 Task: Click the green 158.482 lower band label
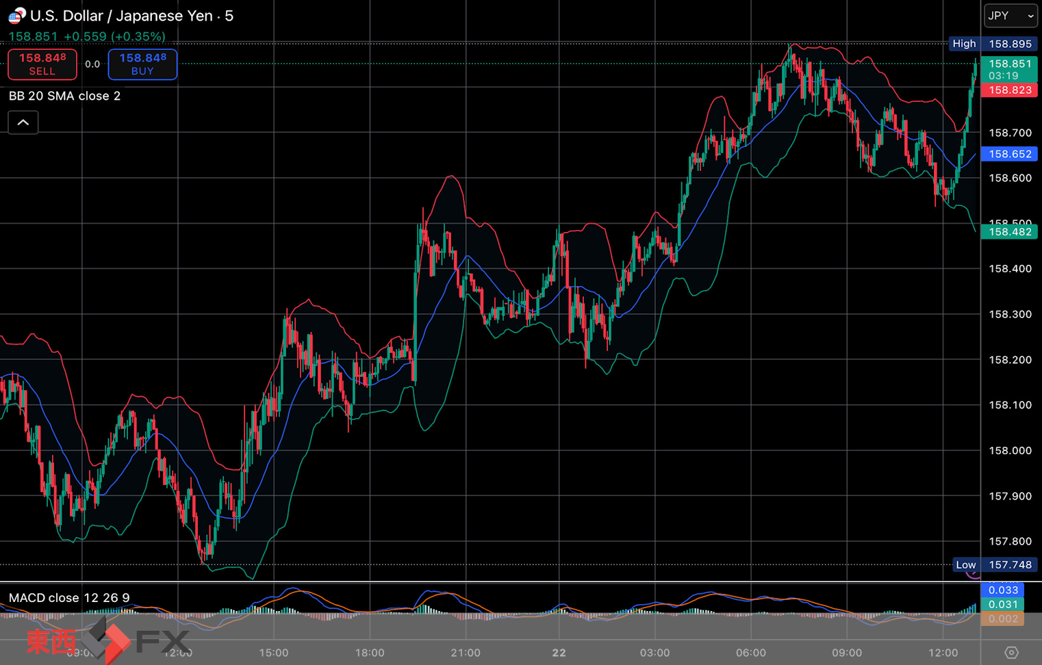point(1009,232)
